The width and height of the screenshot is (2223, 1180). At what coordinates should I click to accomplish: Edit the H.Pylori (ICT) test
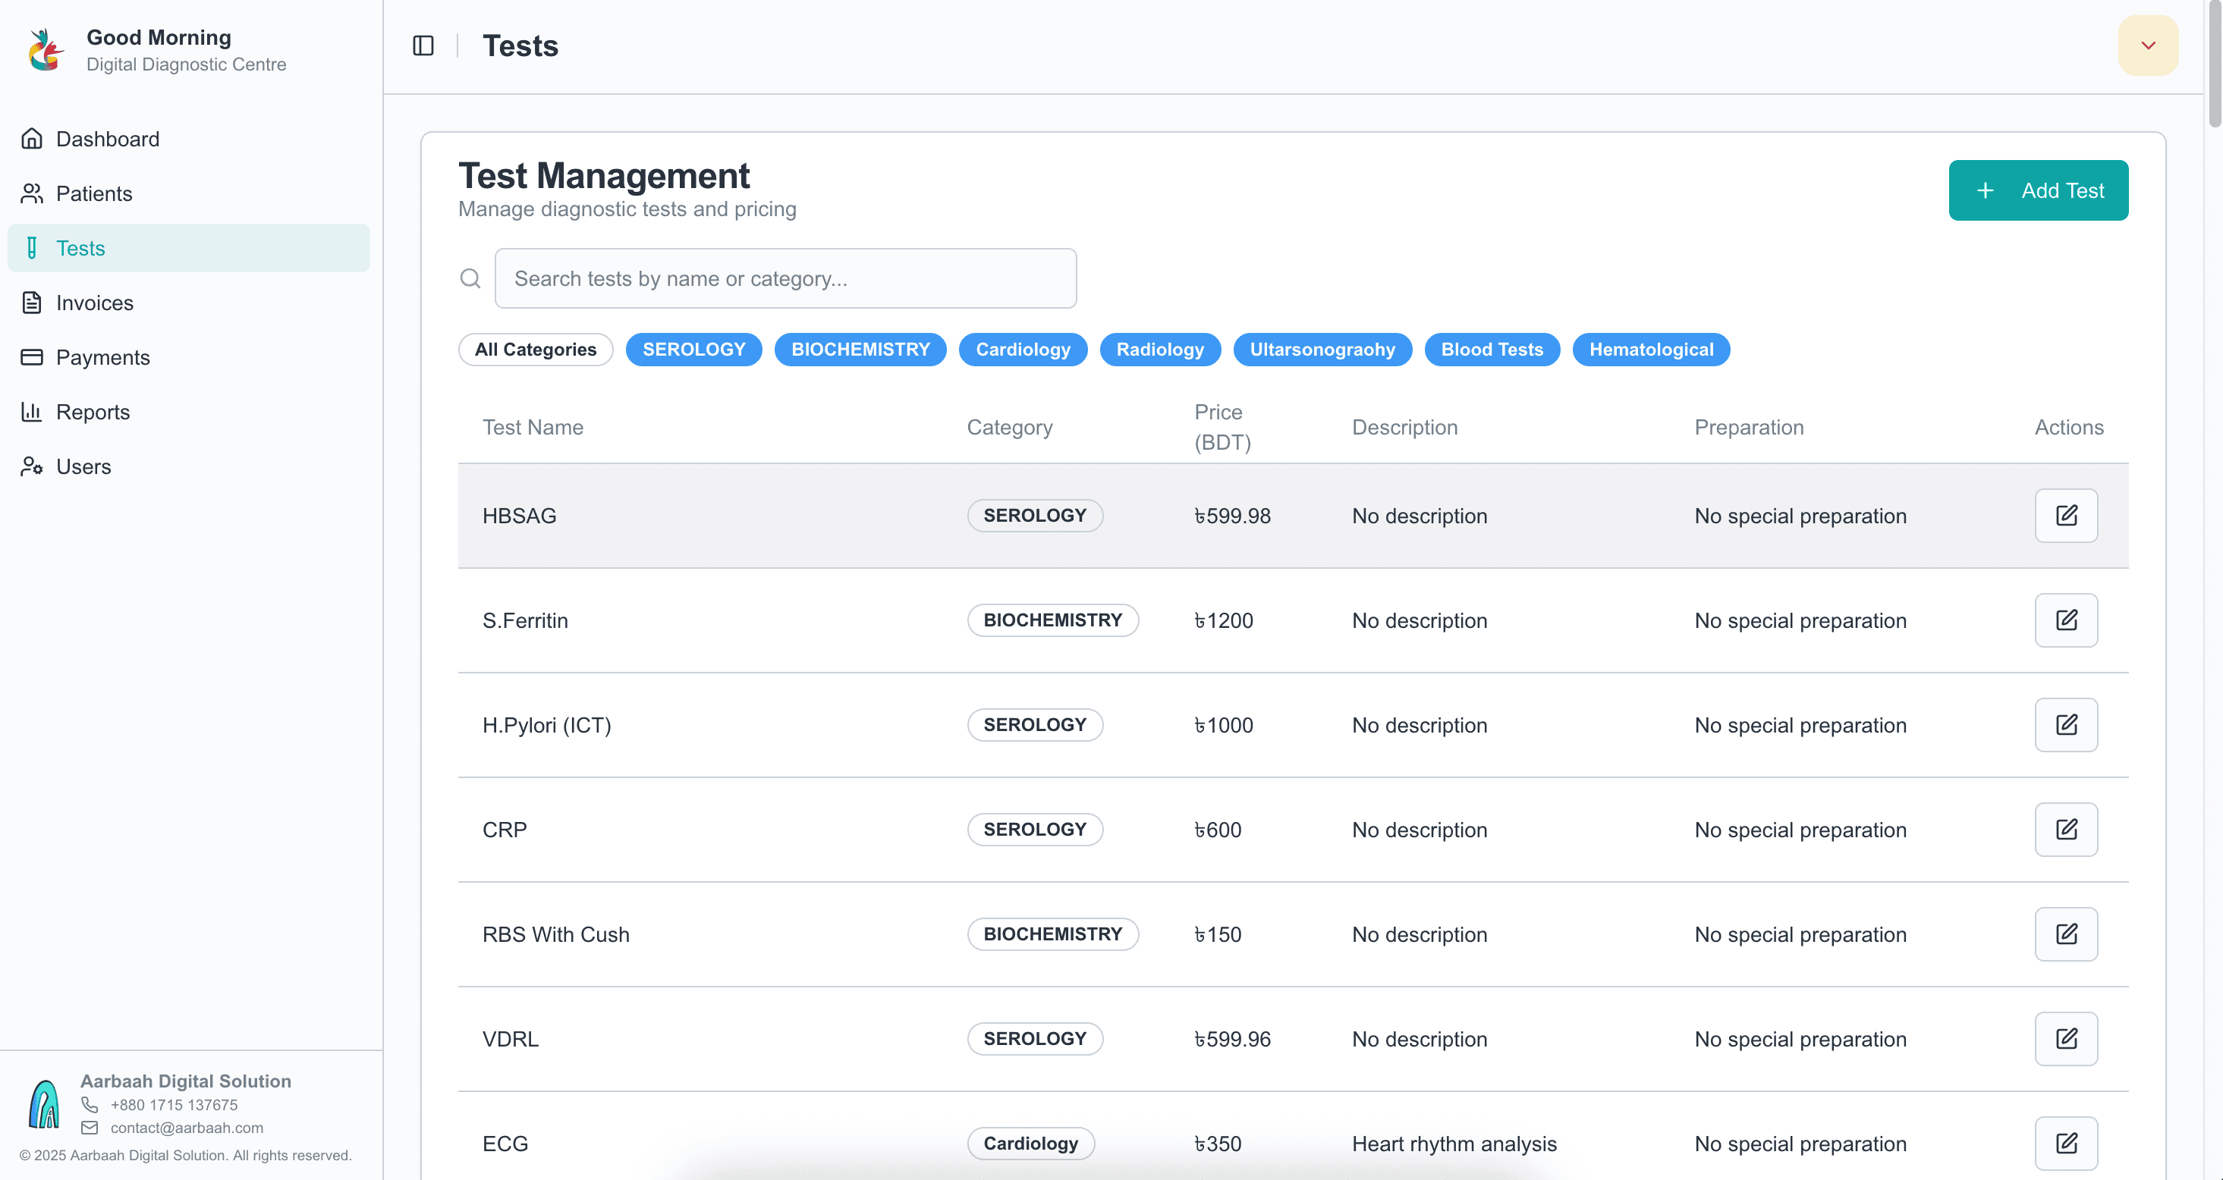(2066, 724)
